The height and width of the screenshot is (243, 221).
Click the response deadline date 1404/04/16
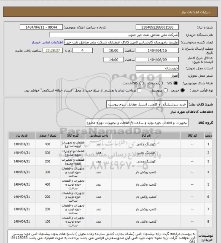pos(157,51)
